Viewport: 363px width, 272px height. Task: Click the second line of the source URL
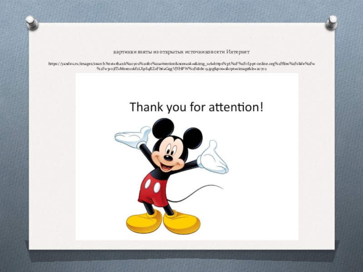pyautogui.click(x=181, y=70)
